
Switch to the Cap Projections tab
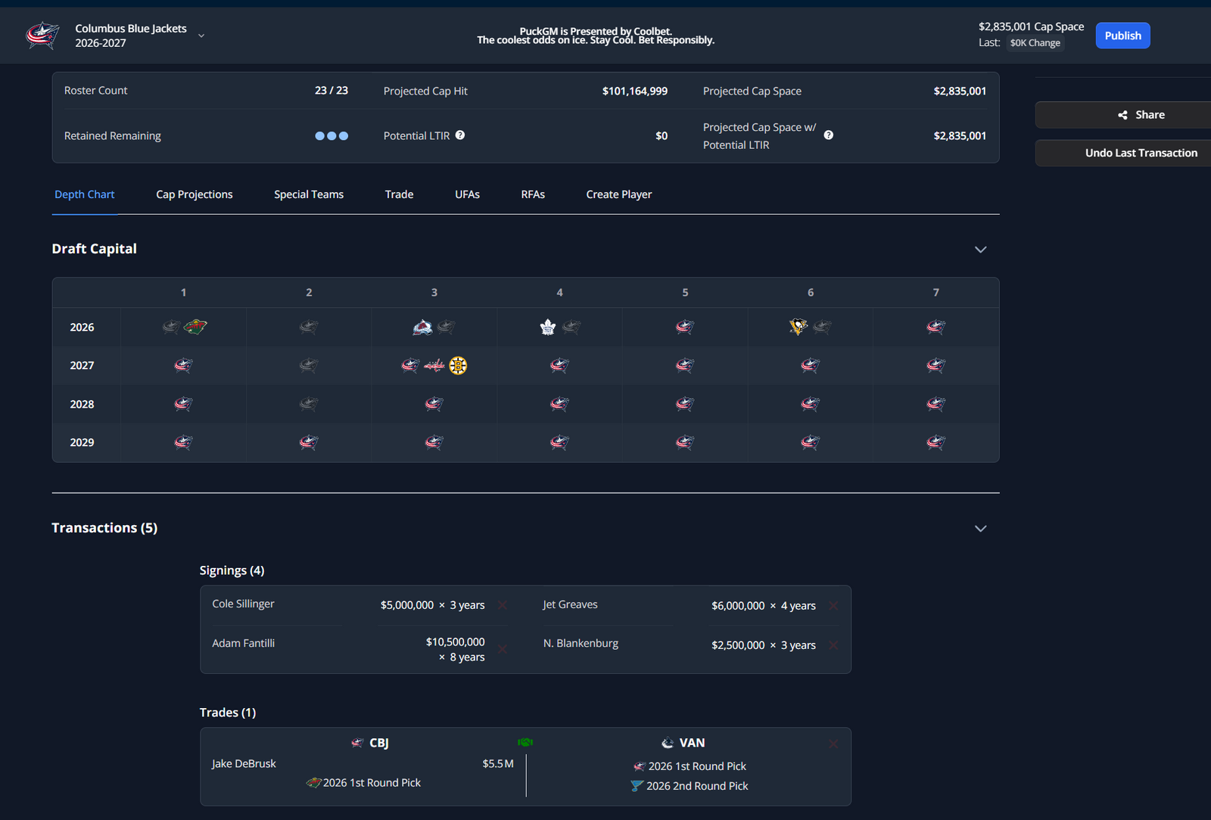(x=195, y=194)
